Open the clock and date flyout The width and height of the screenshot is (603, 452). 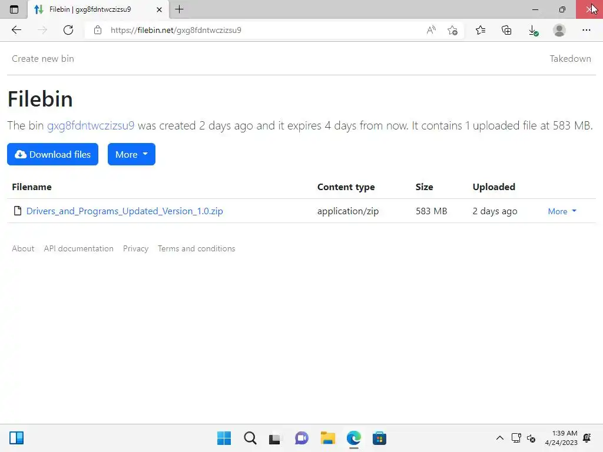tap(561, 438)
